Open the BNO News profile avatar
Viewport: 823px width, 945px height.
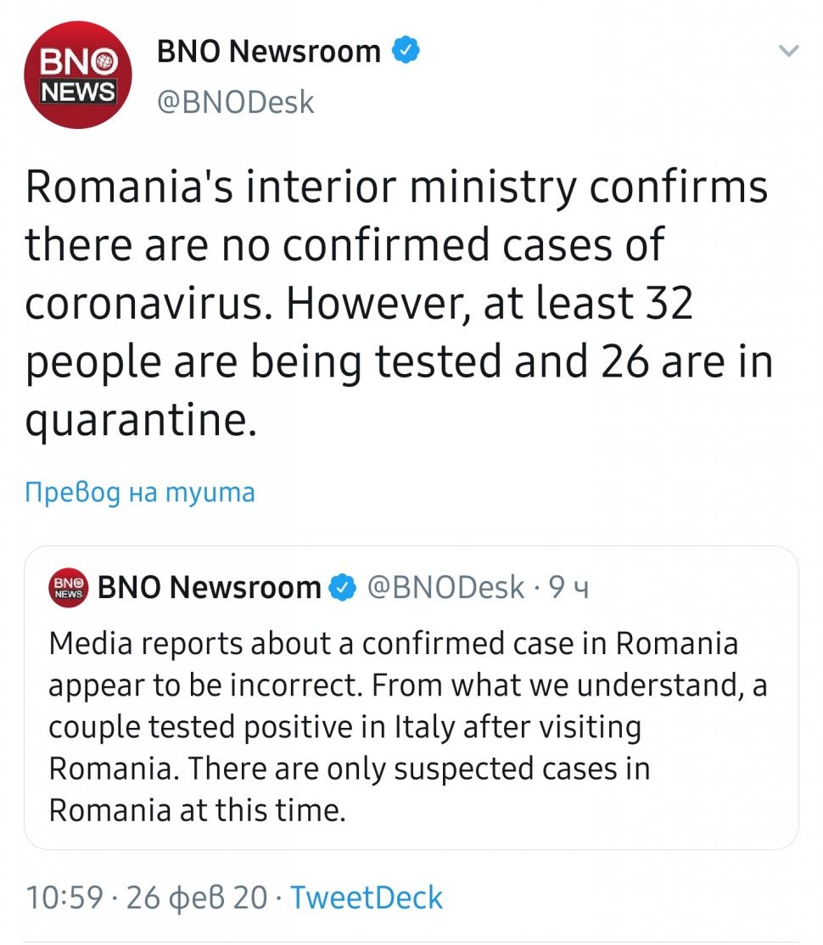click(76, 76)
